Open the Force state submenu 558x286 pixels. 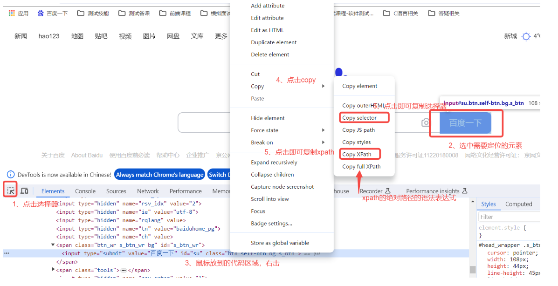tap(282, 130)
